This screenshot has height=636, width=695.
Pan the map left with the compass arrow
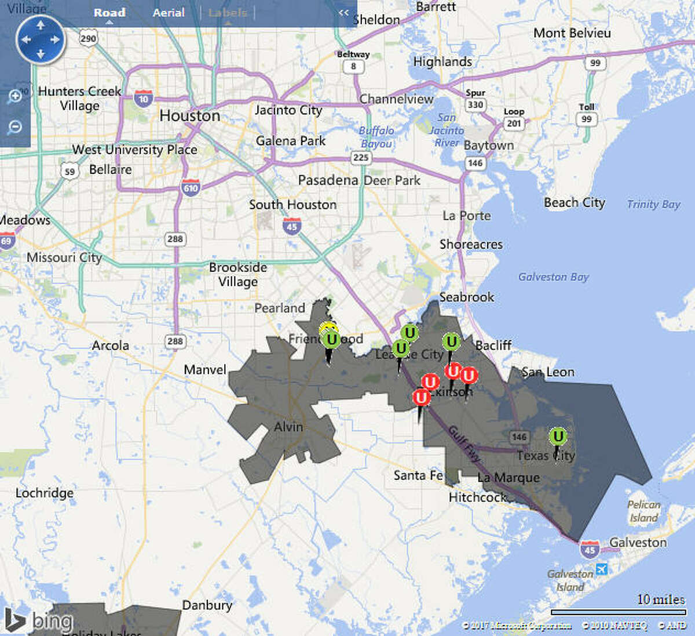[x=25, y=40]
